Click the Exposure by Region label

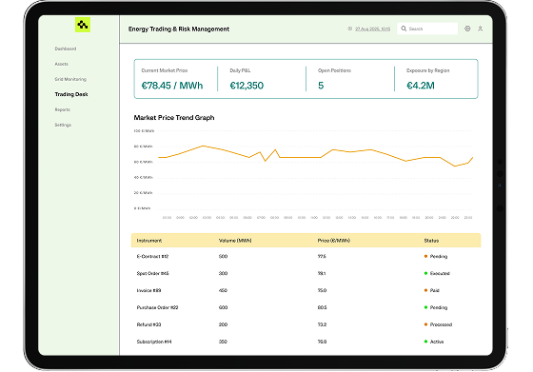tap(428, 70)
